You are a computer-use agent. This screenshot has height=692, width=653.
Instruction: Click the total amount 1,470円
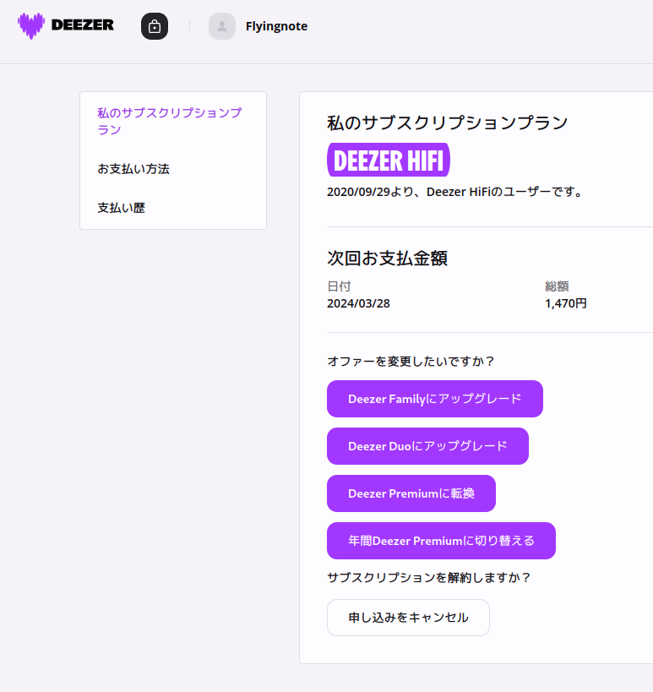[x=566, y=303]
